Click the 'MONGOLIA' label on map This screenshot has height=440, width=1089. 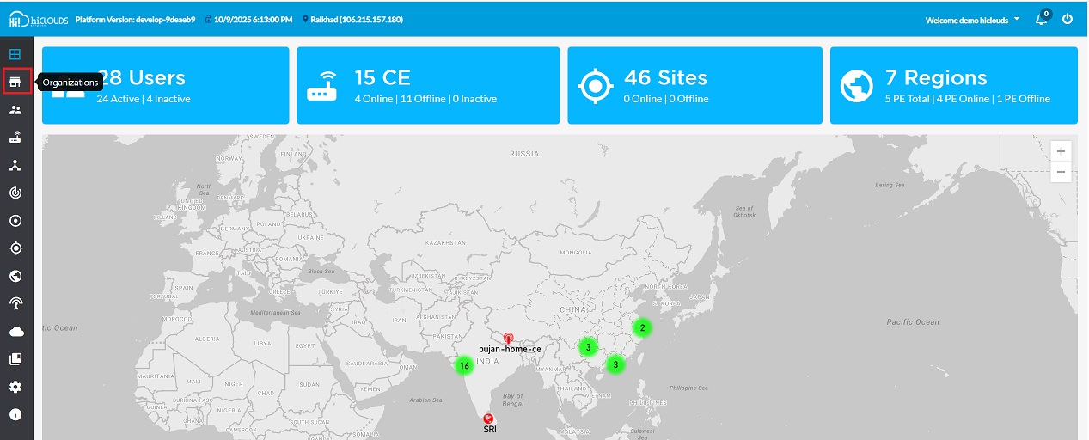[576, 253]
